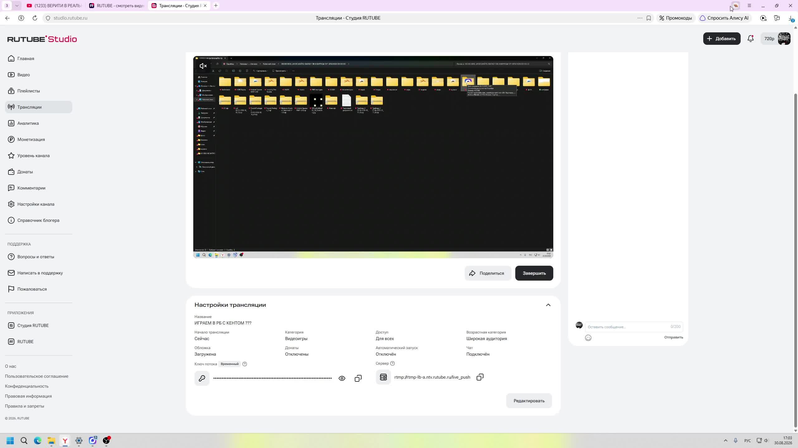This screenshot has width=798, height=448.
Task: Select Трансляции in the sidebar
Action: coord(39,107)
